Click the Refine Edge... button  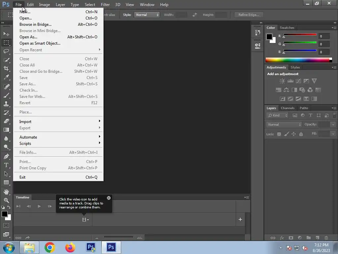(249, 15)
